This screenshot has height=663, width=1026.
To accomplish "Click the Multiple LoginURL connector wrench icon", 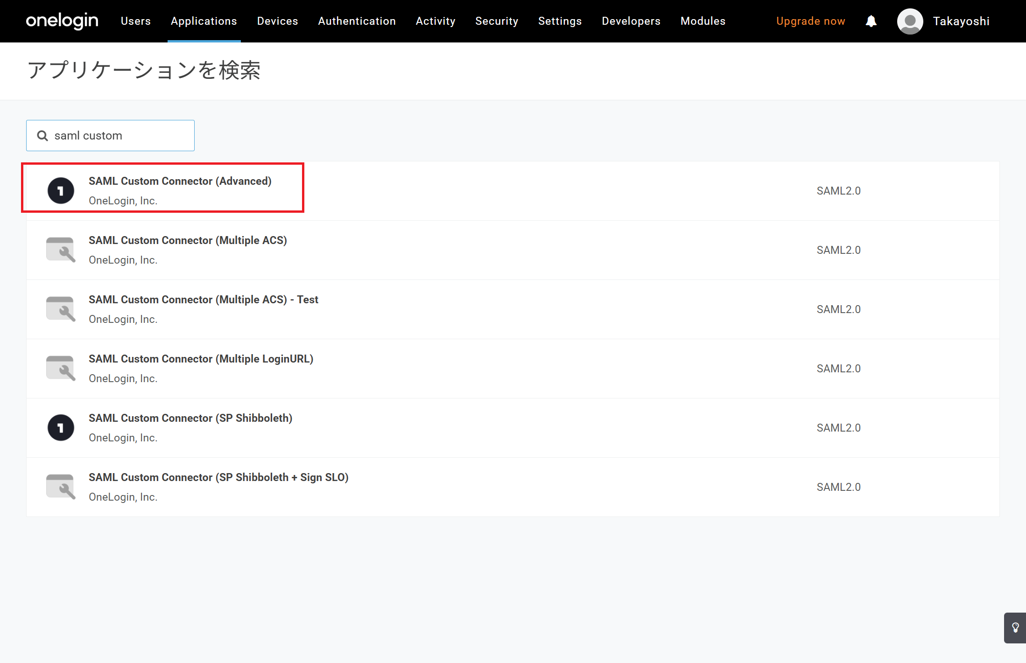I will coord(61,369).
